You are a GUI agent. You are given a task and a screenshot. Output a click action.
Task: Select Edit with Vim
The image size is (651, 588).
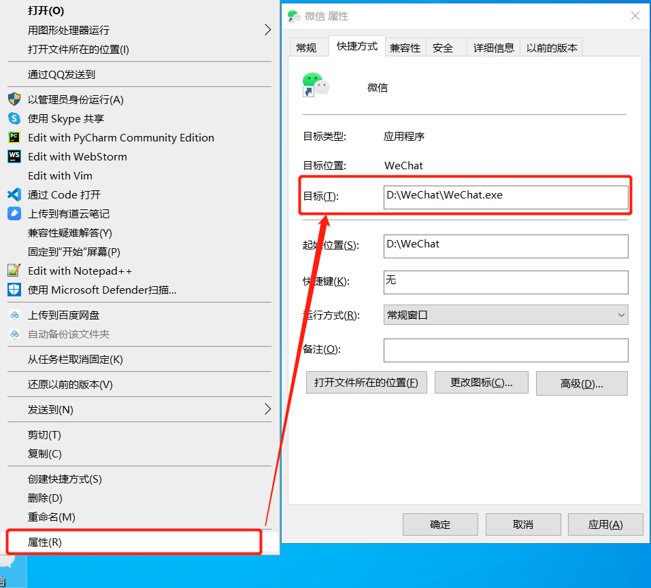[60, 176]
